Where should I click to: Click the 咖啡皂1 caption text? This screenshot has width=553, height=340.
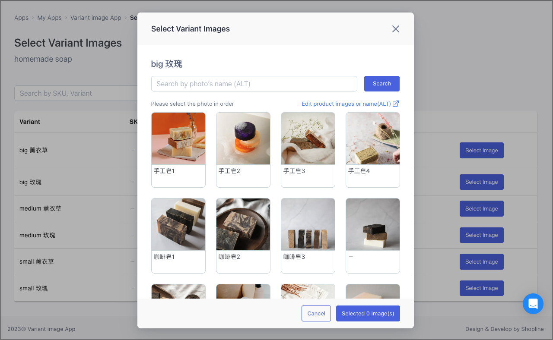tap(164, 257)
